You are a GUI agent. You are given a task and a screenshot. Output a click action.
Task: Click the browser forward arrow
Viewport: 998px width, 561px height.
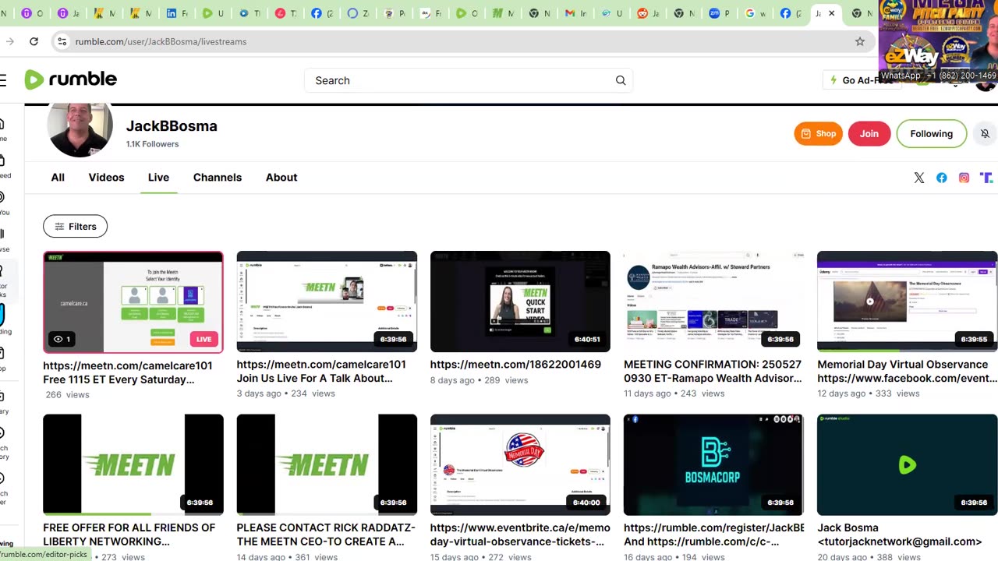point(9,41)
